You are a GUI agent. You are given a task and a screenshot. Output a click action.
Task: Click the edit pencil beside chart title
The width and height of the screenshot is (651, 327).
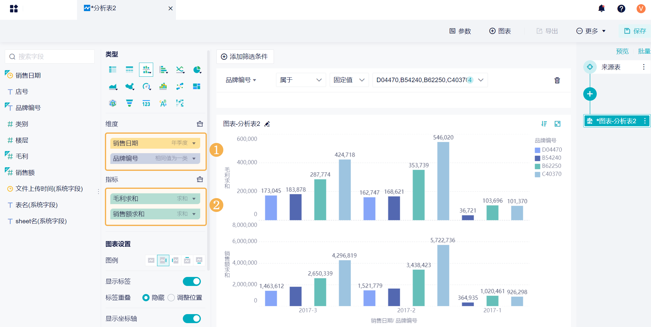267,124
